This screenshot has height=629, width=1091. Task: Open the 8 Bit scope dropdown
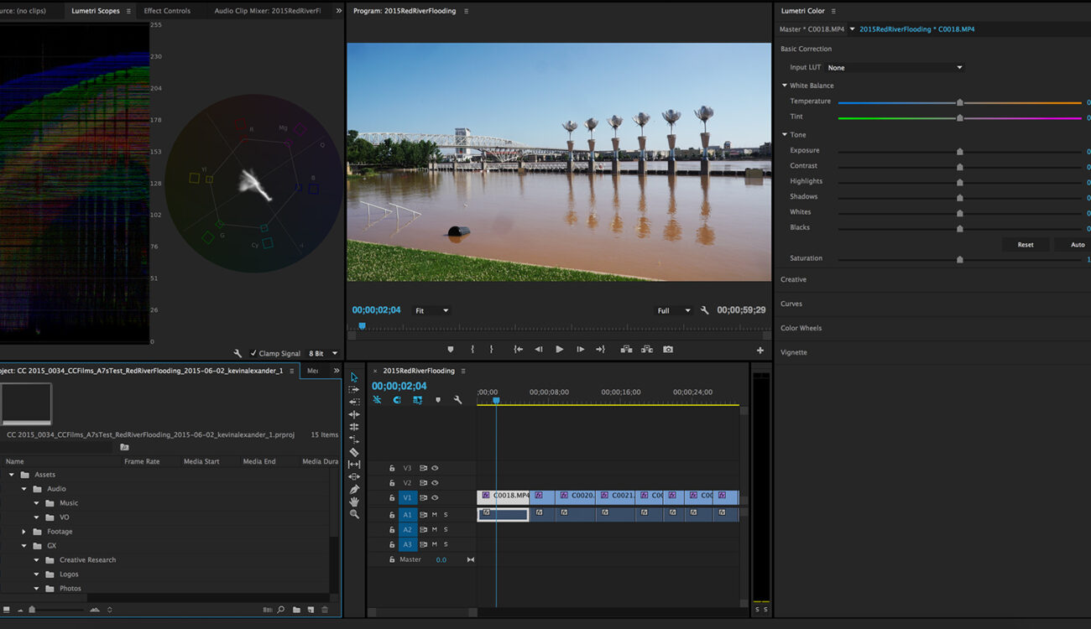323,354
